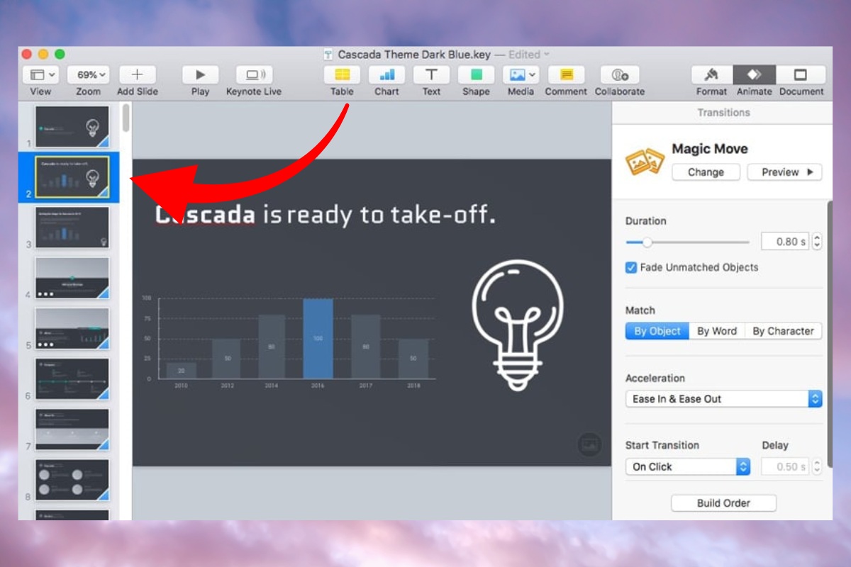Enable Fade Unmatched Objects
The height and width of the screenshot is (567, 851).
click(630, 267)
